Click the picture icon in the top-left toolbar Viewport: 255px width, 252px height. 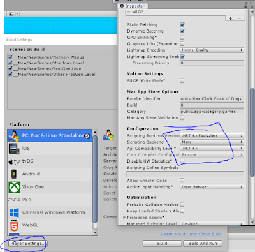(x=11, y=14)
